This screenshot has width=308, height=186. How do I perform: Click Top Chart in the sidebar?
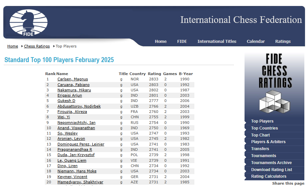tap(260, 135)
